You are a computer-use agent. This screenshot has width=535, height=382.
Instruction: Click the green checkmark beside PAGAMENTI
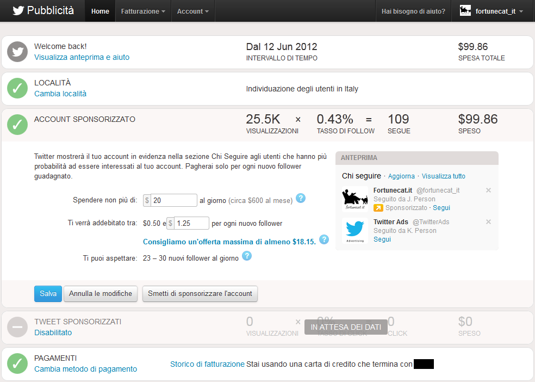pos(17,363)
